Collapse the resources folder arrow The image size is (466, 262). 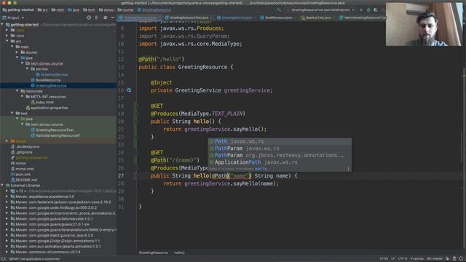click(x=17, y=91)
